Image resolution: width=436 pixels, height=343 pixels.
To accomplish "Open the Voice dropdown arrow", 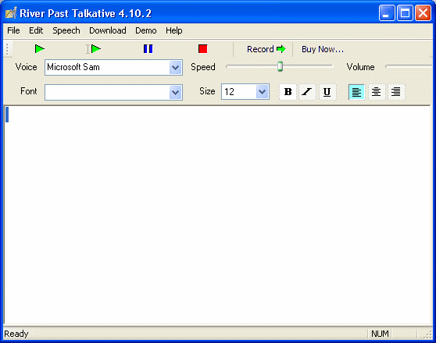I will click(x=175, y=68).
